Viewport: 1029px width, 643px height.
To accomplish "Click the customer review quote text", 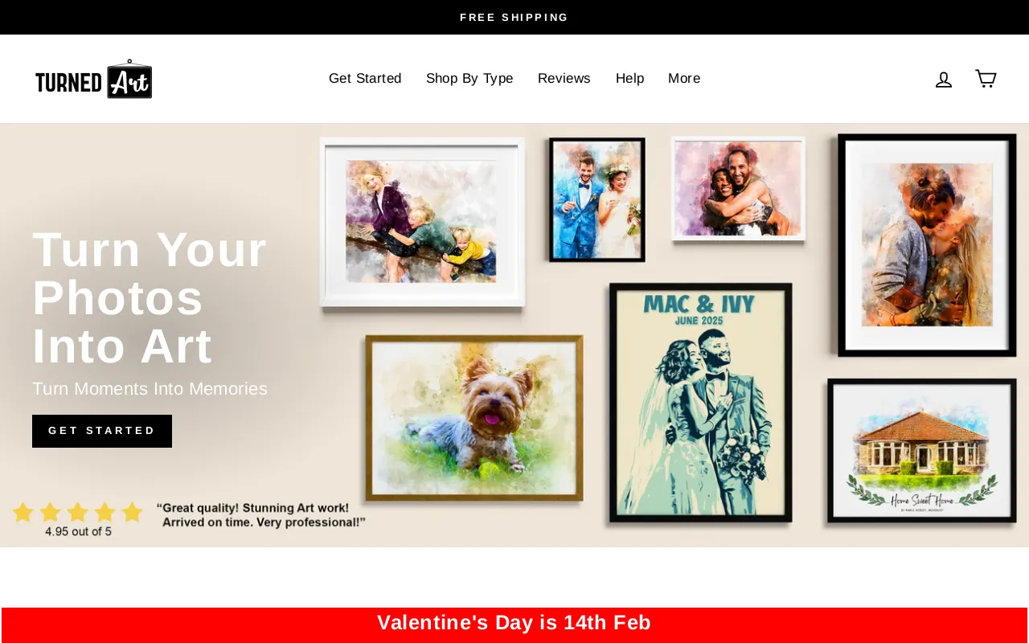I will 260,515.
